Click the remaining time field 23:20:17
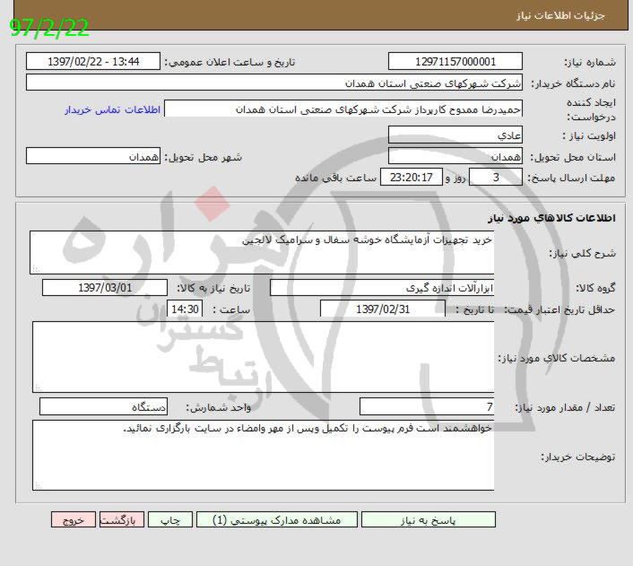This screenshot has width=633, height=566. [x=412, y=178]
